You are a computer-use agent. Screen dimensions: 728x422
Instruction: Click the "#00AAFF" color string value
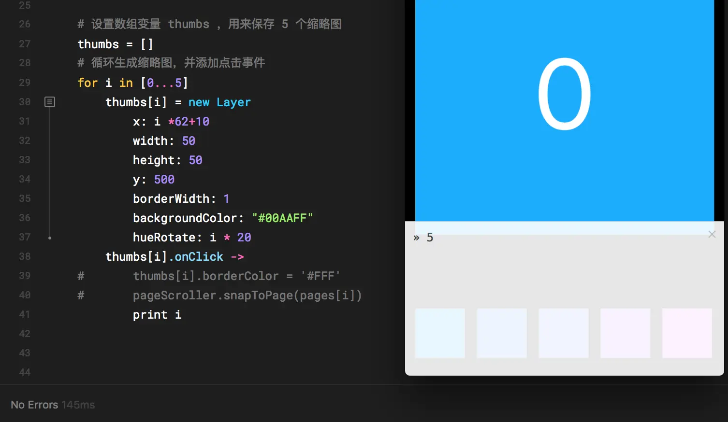[x=282, y=218]
